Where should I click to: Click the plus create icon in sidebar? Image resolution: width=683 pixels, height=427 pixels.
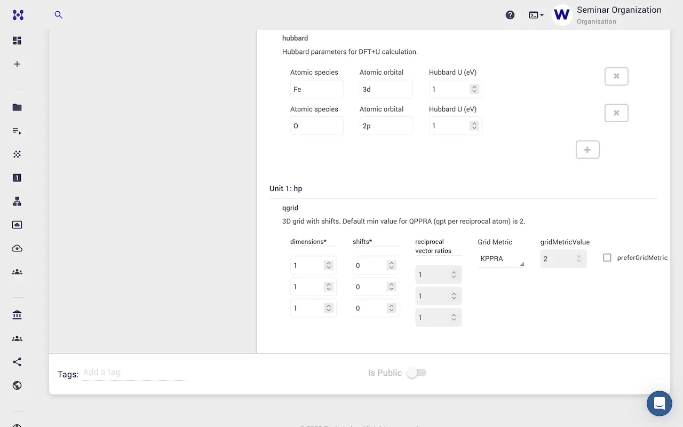click(x=17, y=64)
